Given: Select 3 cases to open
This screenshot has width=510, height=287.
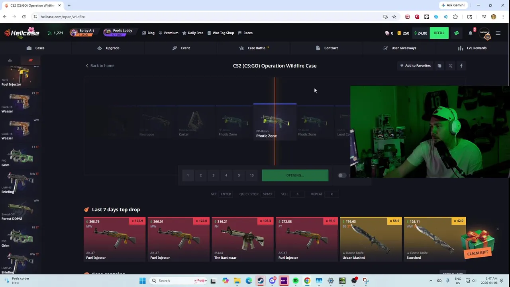Looking at the screenshot, I should (x=213, y=175).
